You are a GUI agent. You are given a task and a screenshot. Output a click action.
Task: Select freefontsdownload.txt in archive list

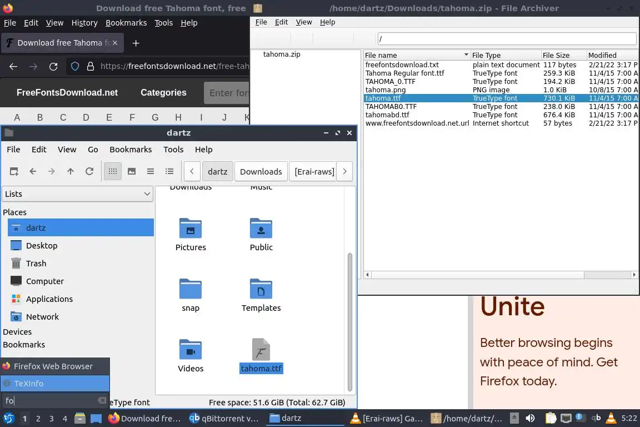coord(402,65)
